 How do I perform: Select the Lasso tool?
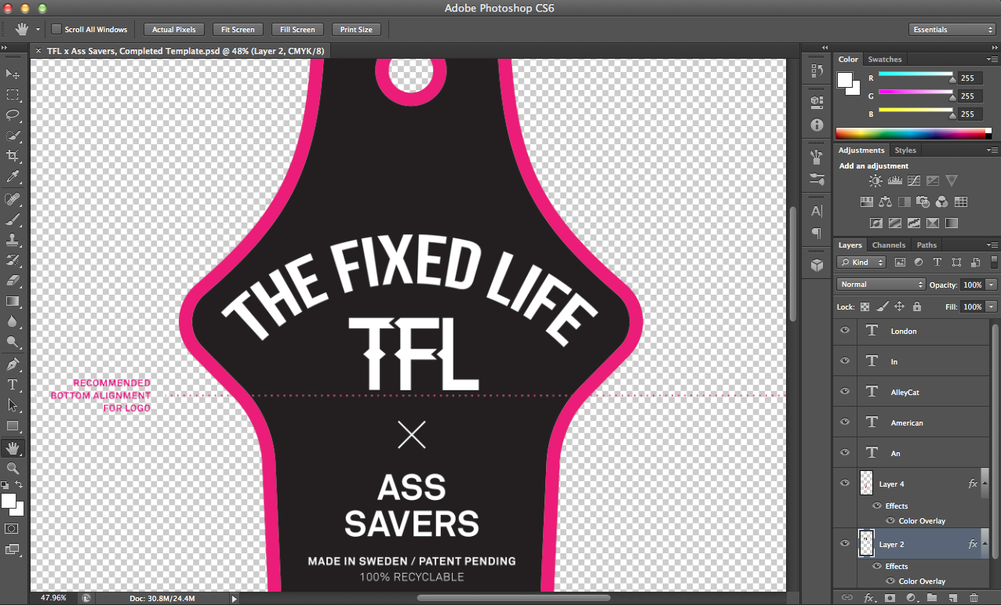(13, 115)
